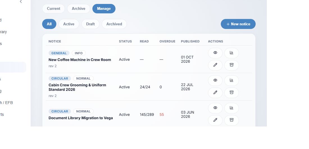Screen dimensions: 309x149
Task: View the New Coffee Machine notice
Action: pos(215,53)
